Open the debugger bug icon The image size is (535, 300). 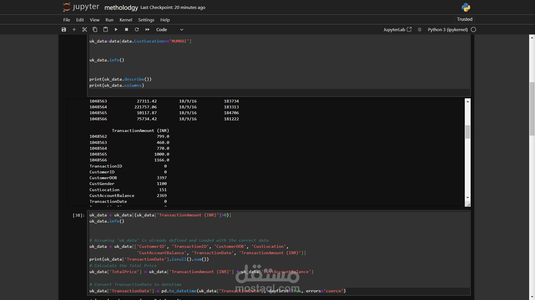point(420,29)
